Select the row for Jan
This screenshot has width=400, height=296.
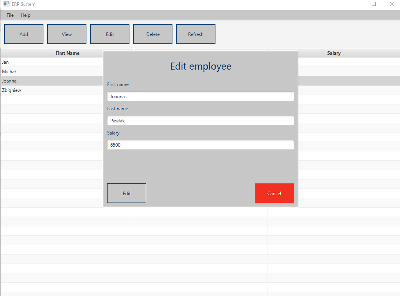coord(51,62)
